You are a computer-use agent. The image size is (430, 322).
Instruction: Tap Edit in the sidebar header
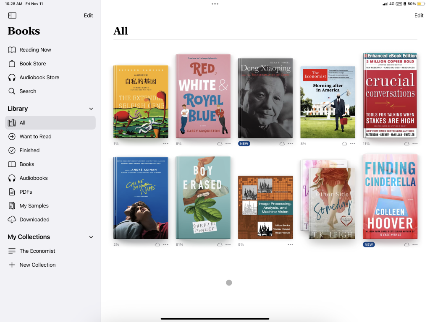click(x=88, y=16)
